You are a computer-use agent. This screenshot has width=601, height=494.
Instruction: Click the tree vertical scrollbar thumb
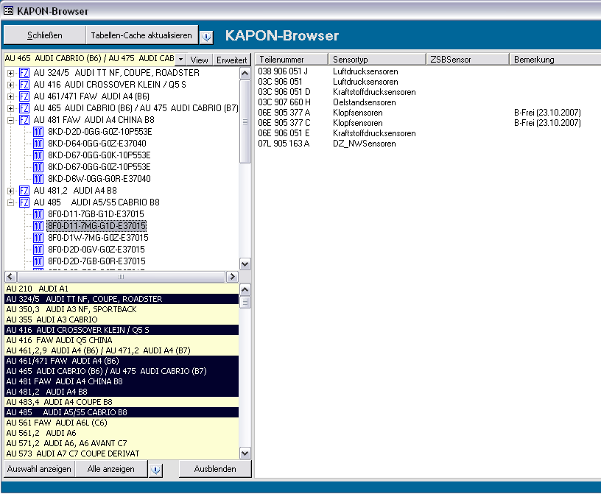pyautogui.click(x=245, y=121)
